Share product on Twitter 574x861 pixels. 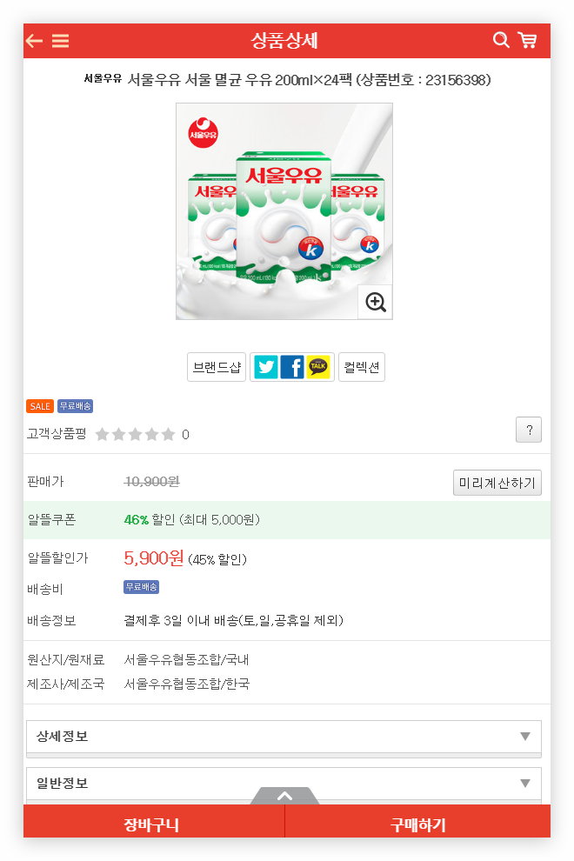click(x=266, y=367)
